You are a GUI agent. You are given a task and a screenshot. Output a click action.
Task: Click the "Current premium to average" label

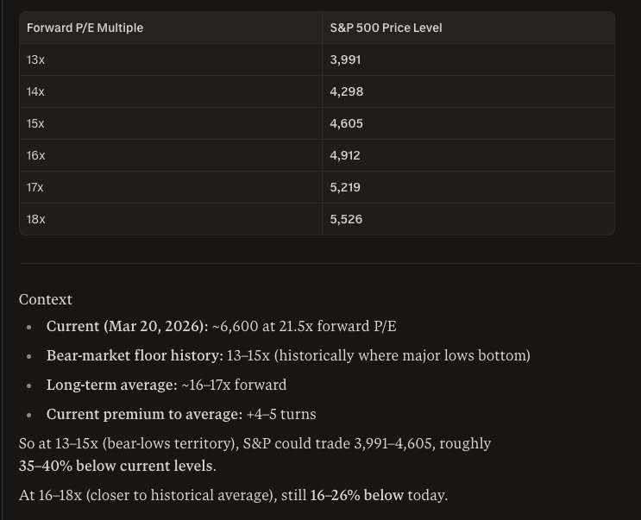point(144,414)
